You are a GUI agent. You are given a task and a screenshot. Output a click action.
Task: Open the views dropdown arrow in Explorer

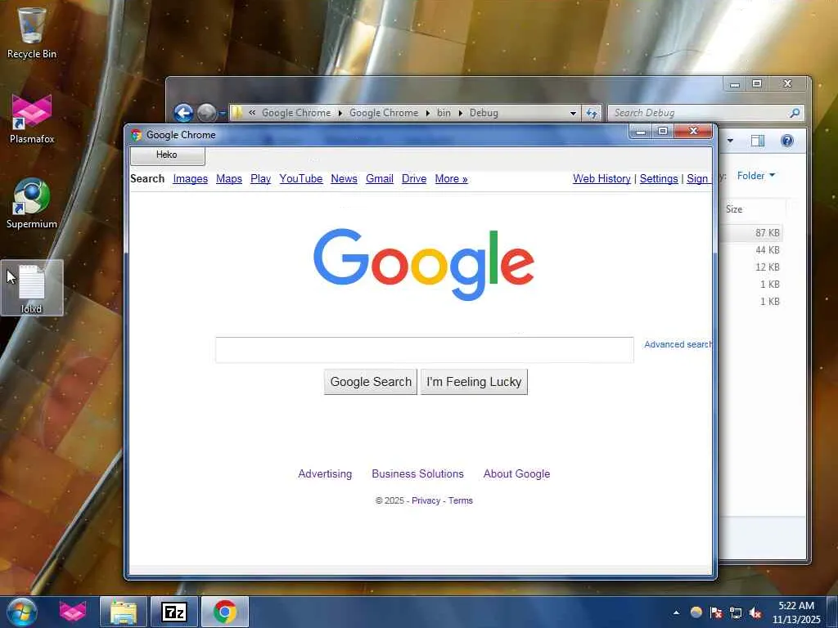click(x=730, y=141)
